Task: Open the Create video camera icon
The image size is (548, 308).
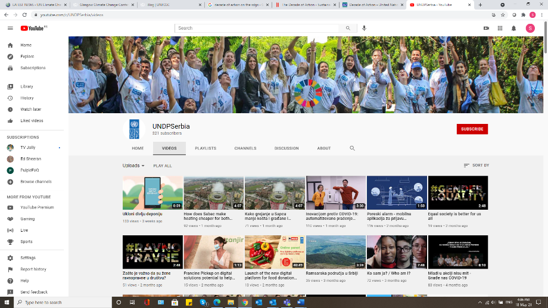Action: pos(486,29)
